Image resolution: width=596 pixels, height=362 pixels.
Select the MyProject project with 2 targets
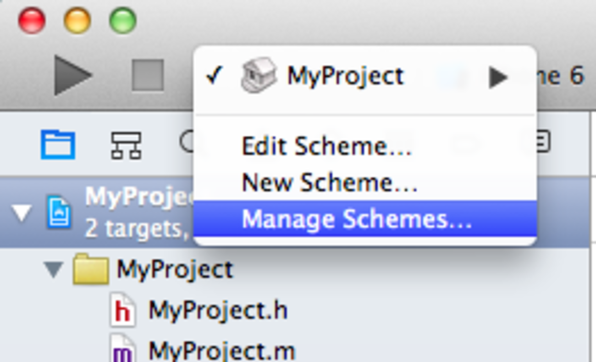[x=138, y=212]
